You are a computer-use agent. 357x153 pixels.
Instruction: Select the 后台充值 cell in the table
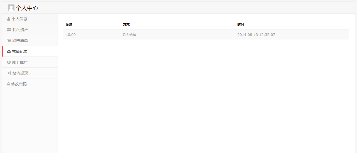[130, 35]
